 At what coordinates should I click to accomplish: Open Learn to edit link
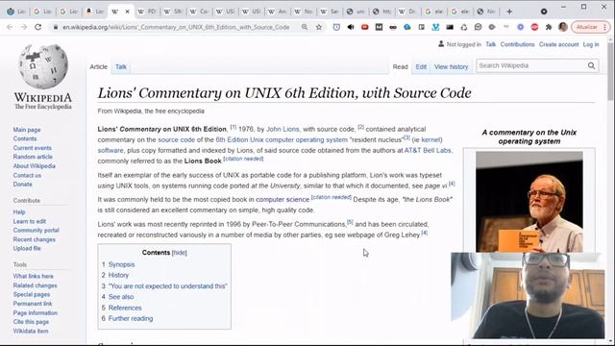click(x=30, y=221)
